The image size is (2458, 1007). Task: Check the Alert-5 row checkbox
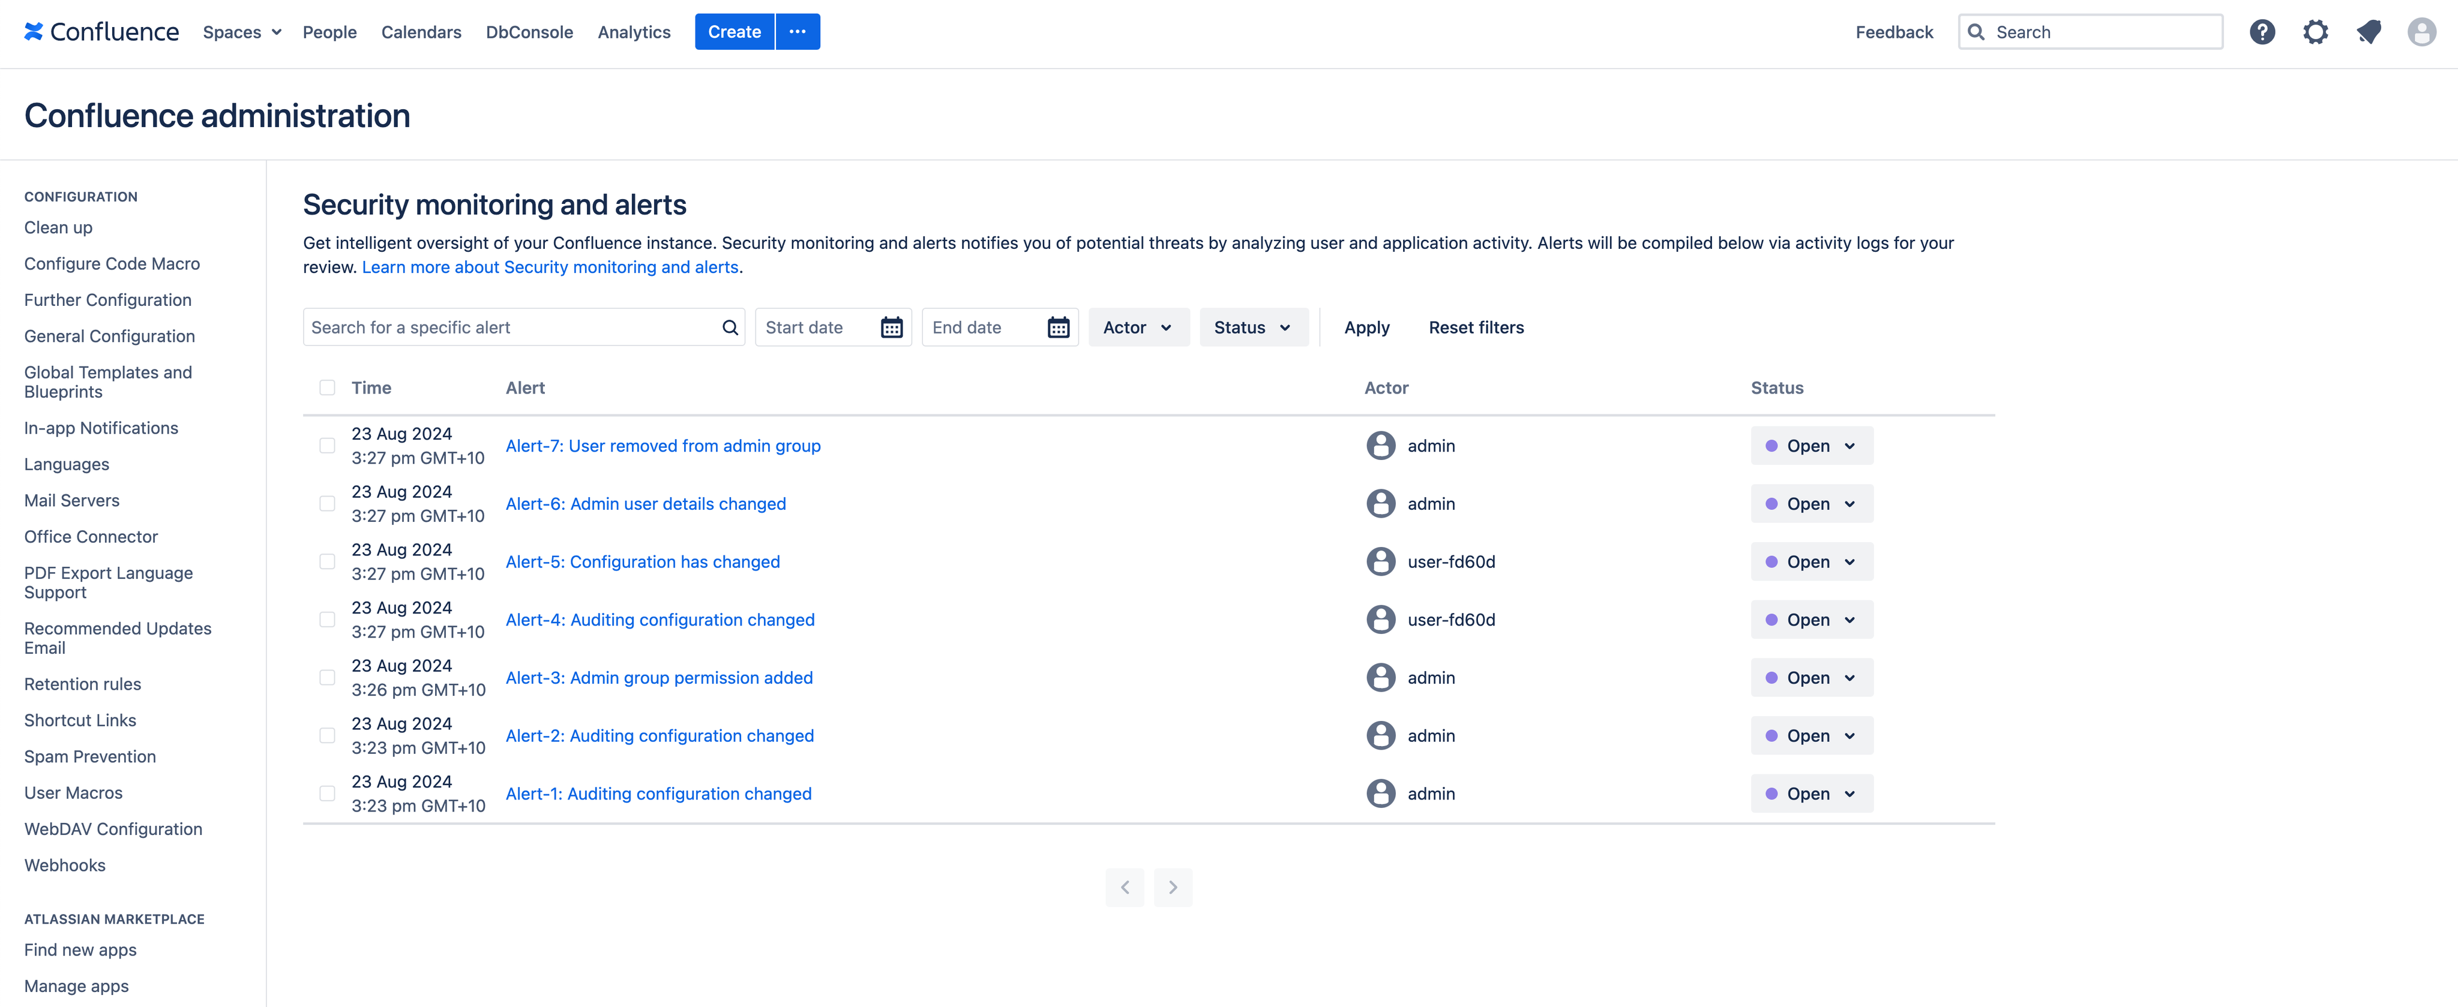327,561
